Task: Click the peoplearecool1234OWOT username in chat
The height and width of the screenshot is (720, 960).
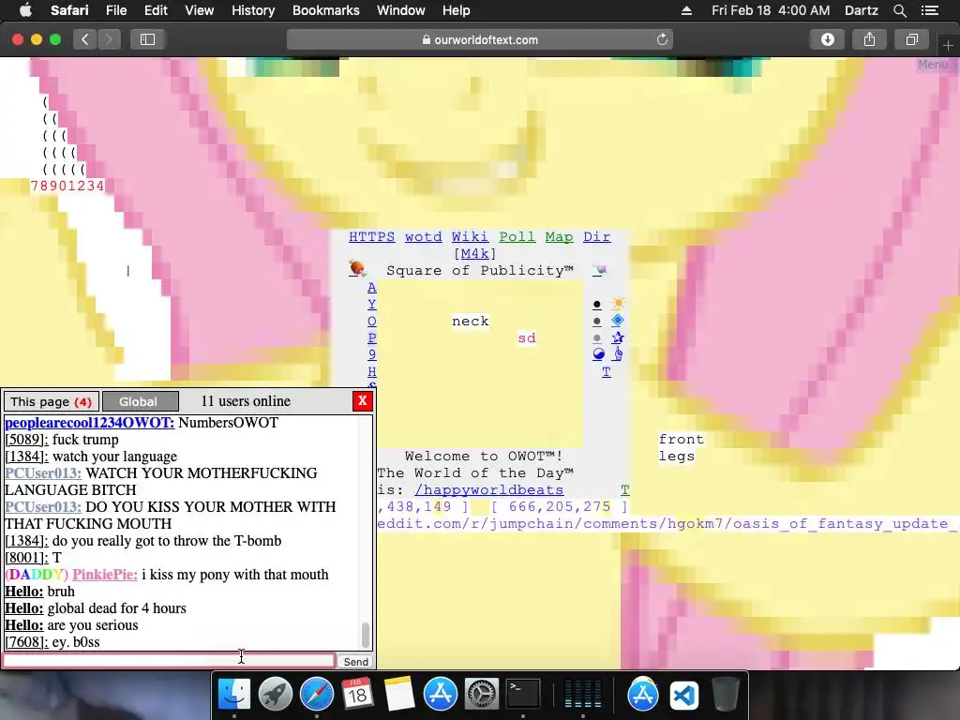Action: point(89,423)
